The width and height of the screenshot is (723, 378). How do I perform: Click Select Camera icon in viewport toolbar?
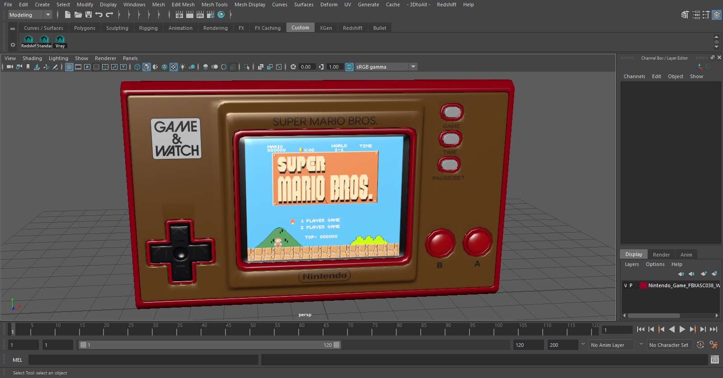click(x=9, y=67)
